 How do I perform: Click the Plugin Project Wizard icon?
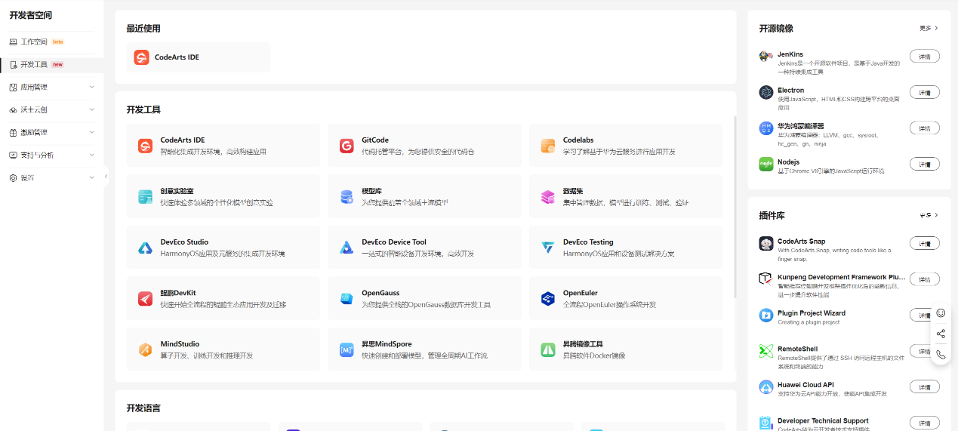(x=765, y=315)
